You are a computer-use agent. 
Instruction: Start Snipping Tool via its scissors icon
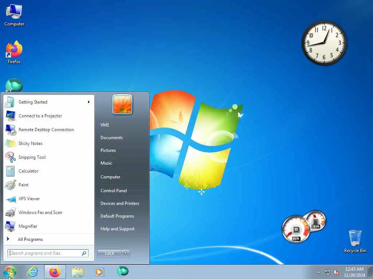pyautogui.click(x=11, y=157)
